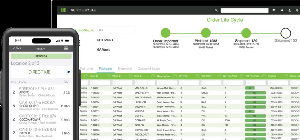Tap Back on the phone app
Screen dimensions: 300x140
click(17, 48)
